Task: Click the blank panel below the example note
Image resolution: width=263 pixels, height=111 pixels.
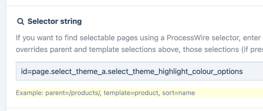Action: 131,110
